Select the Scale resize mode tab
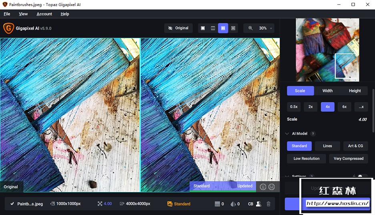375x215 pixels. coord(300,91)
